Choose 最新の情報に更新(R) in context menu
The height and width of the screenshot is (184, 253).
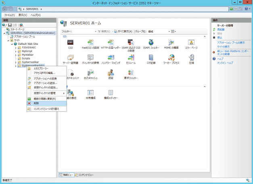pos(47,99)
